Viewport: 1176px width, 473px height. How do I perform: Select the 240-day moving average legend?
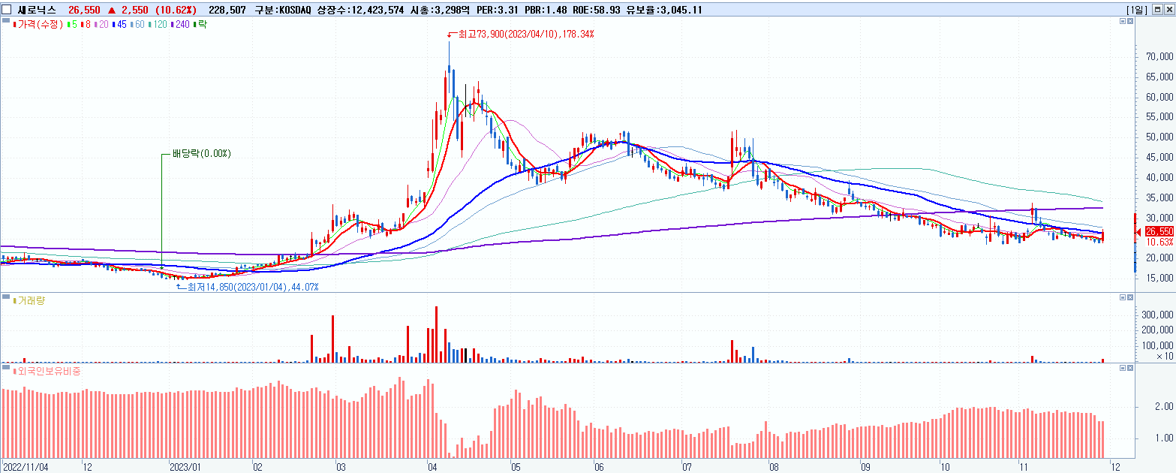(181, 25)
